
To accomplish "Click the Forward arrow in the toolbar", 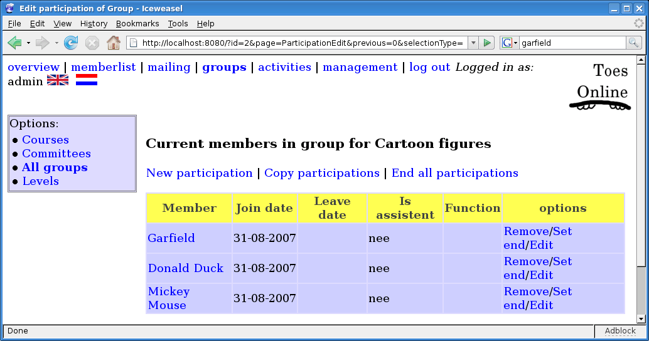I will 42,43.
